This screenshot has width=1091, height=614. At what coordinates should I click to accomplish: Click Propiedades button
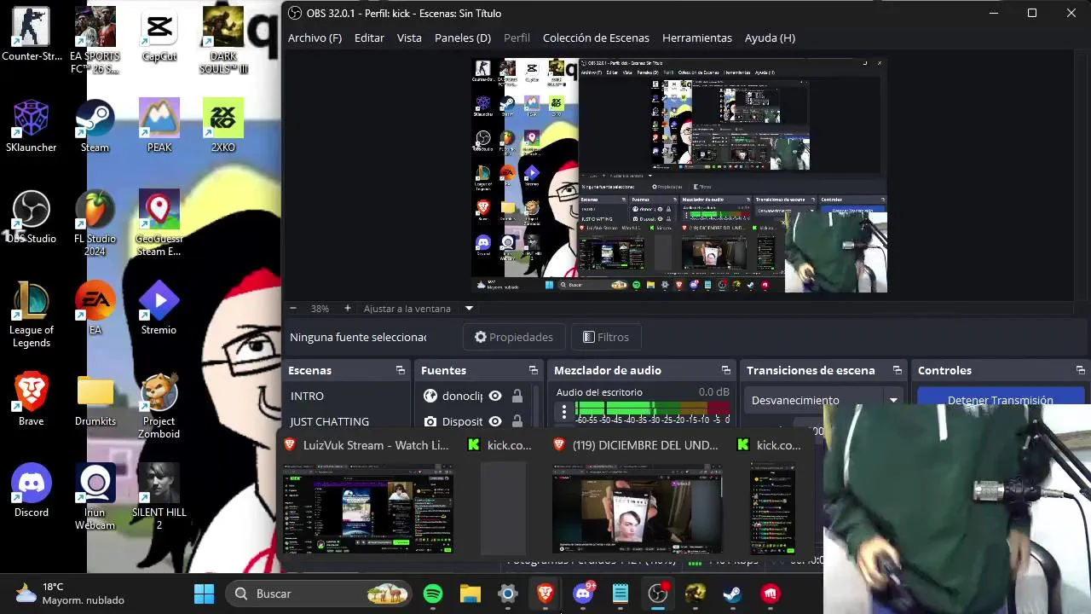[514, 337]
